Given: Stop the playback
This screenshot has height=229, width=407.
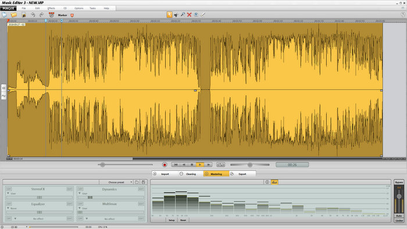Looking at the screenshot, I should (x=192, y=164).
